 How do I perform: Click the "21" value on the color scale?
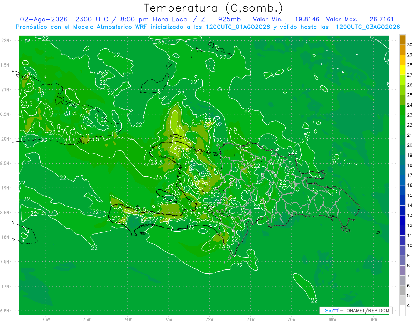click(x=410, y=135)
